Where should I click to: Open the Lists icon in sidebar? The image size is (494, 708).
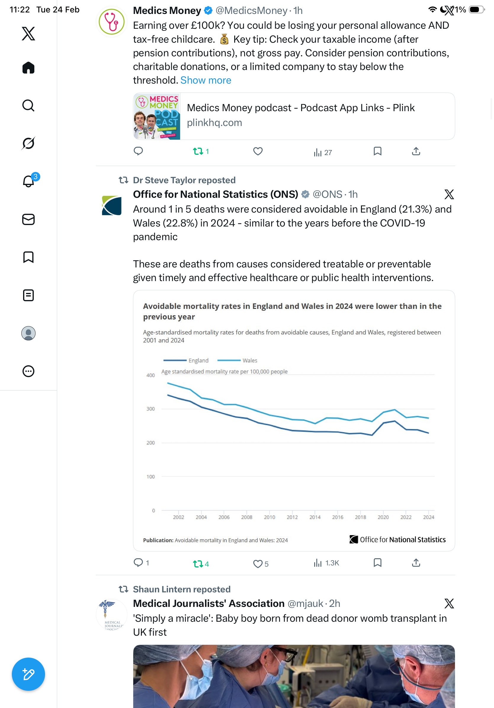click(x=28, y=295)
